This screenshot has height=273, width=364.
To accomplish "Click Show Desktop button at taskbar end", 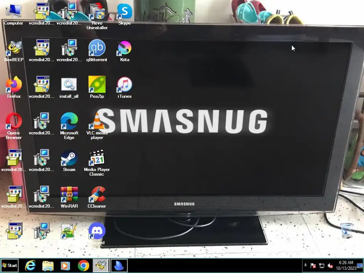I will pyautogui.click(x=360, y=265).
